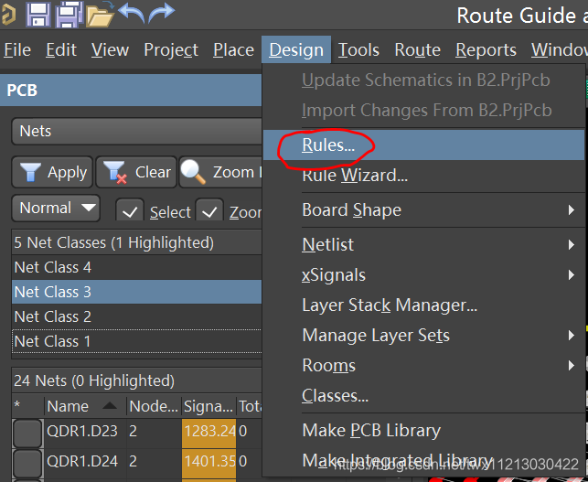
Task: Open the Reports menu
Action: pos(486,50)
